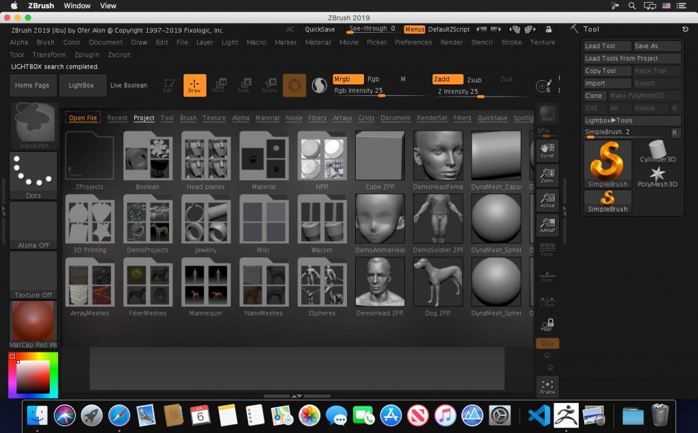Adjust the Z Intensity slider
The height and width of the screenshot is (433, 698).
coord(481,95)
